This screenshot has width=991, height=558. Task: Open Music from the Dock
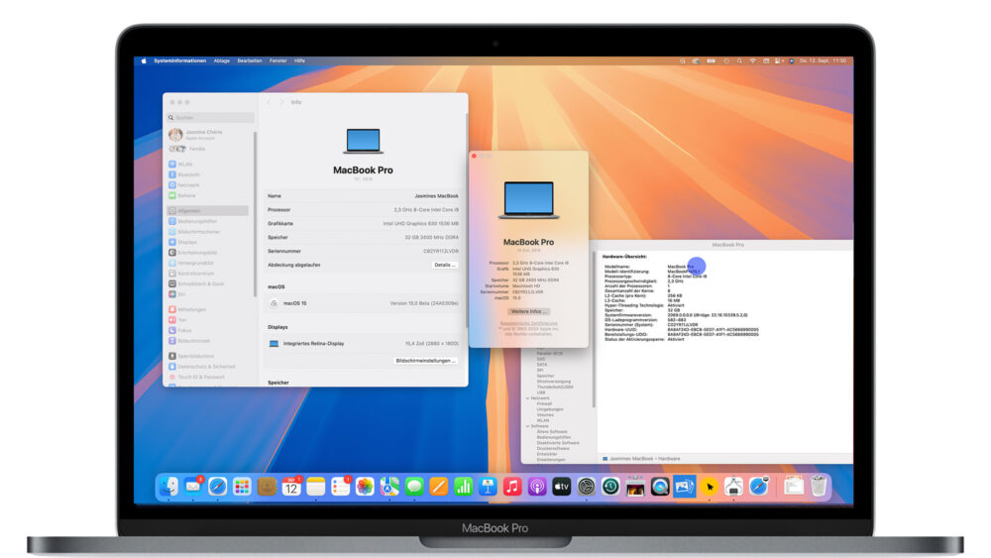coord(512,486)
